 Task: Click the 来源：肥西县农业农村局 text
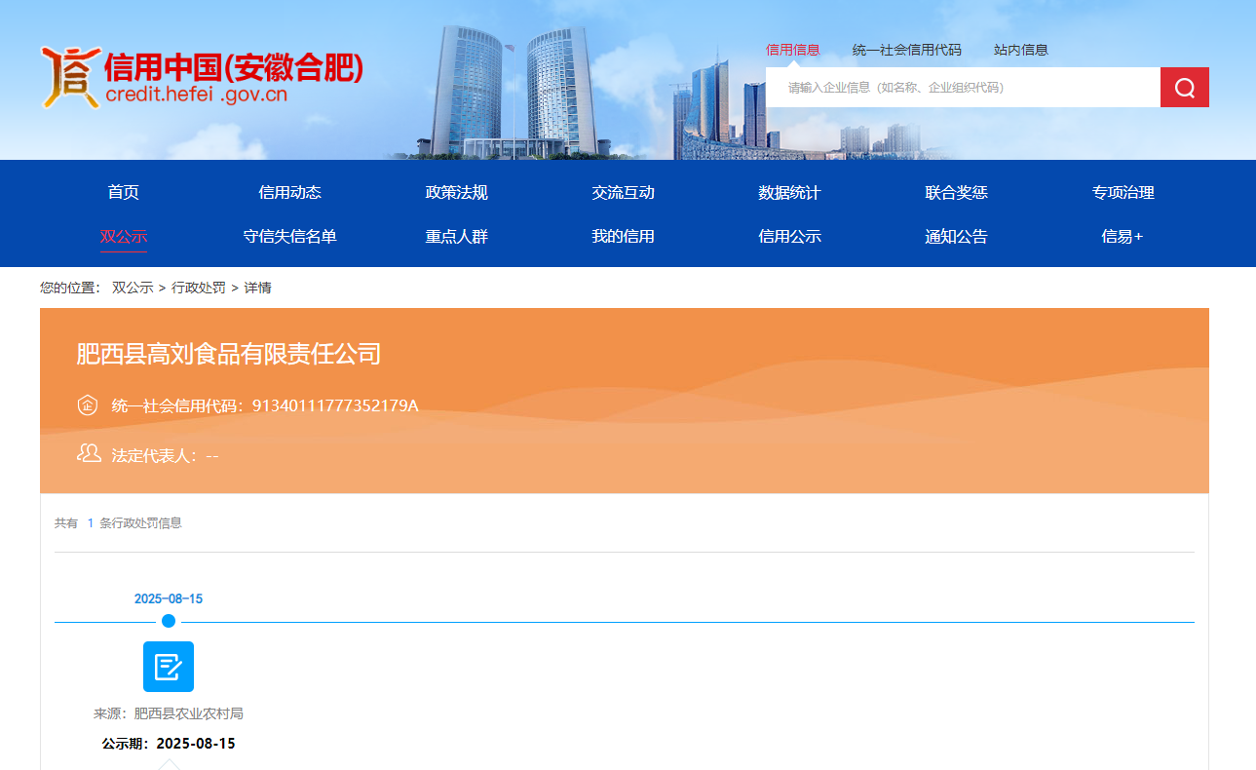point(169,713)
